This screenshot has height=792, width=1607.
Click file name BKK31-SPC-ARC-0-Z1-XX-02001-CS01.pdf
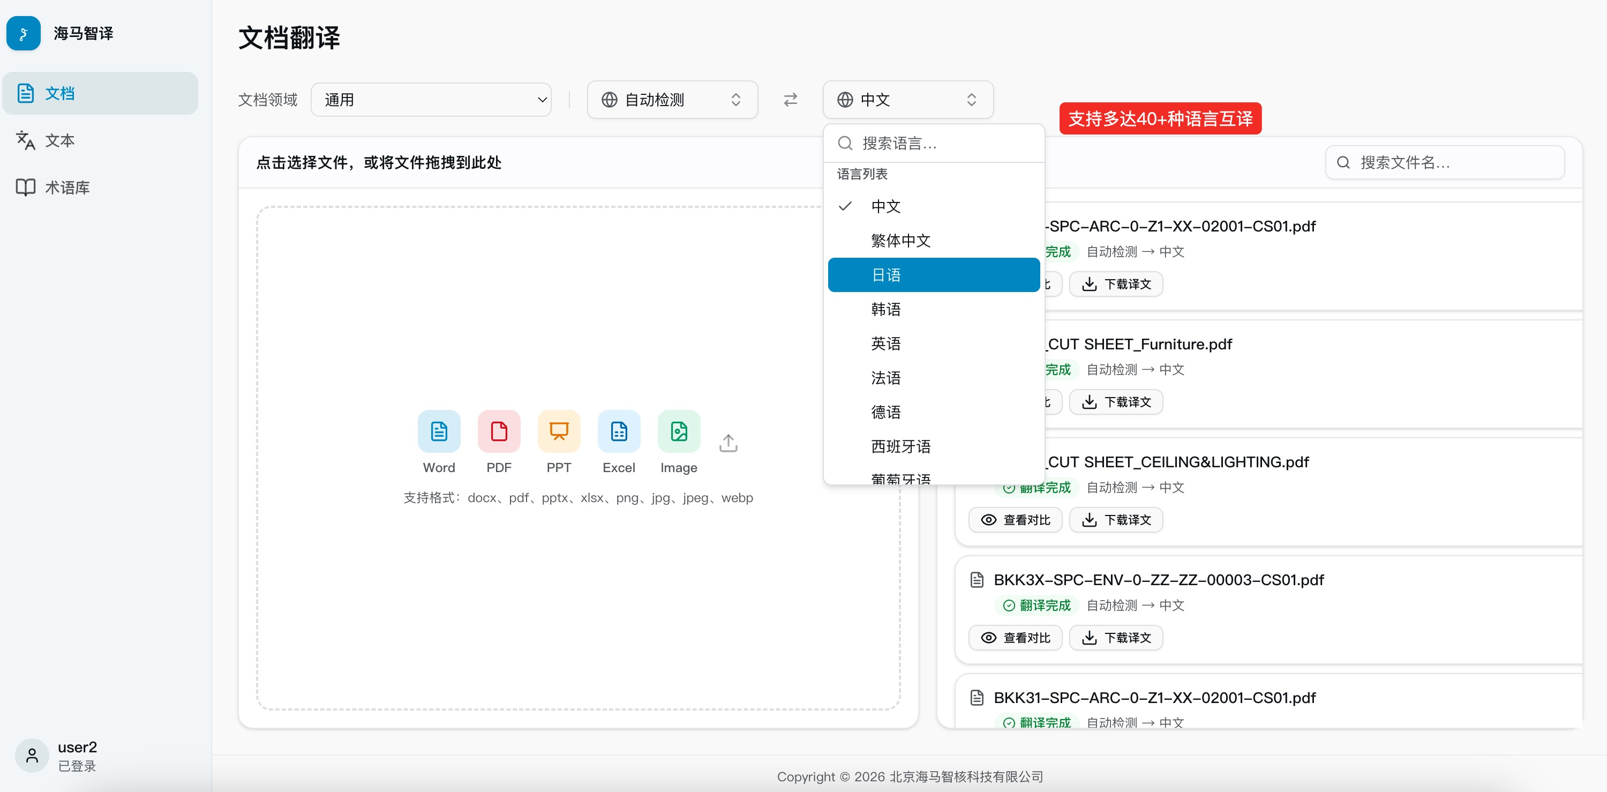coord(1155,698)
